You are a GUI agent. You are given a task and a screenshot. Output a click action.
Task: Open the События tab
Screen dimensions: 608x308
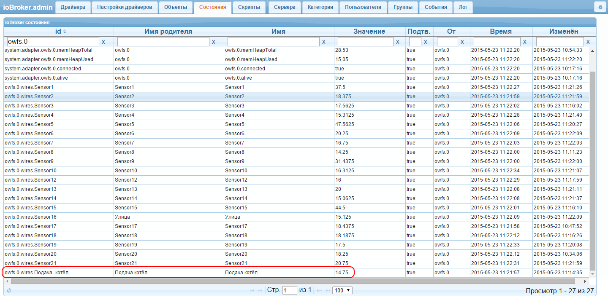[436, 7]
